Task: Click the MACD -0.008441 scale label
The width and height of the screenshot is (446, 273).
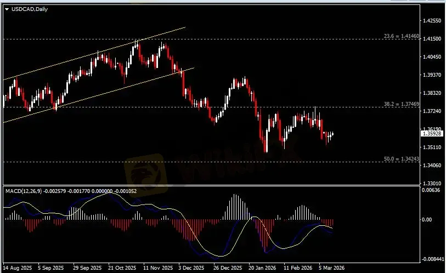Action: click(432, 259)
